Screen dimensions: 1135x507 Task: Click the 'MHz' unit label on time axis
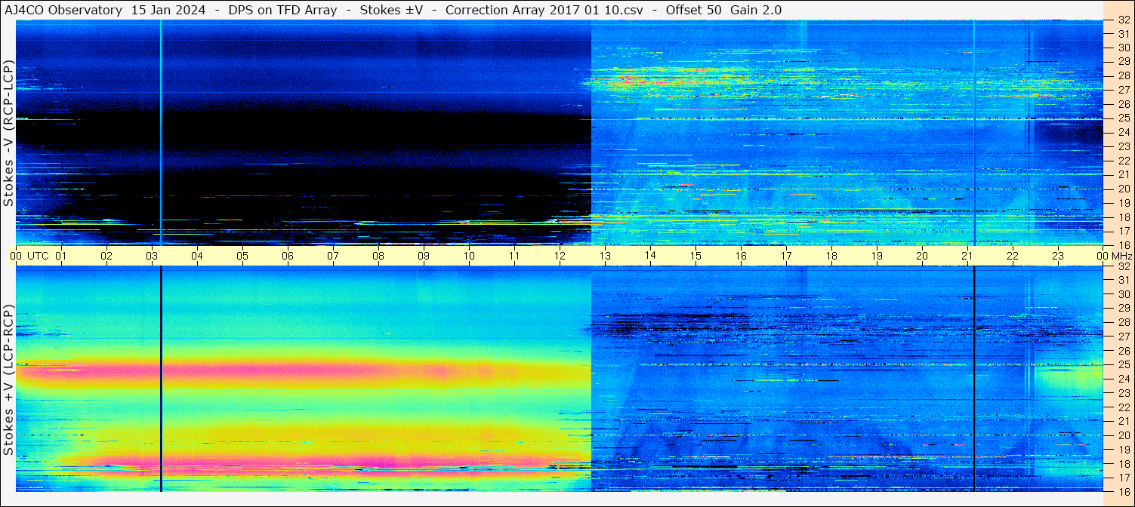pyautogui.click(x=1122, y=256)
